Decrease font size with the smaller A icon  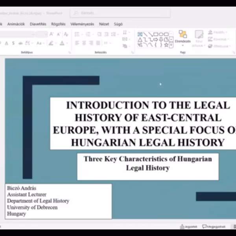click(59, 34)
